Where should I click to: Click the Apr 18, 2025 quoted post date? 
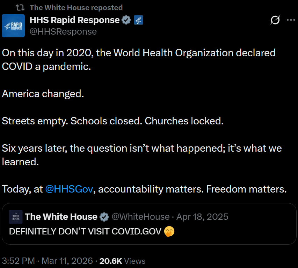pos(202,217)
